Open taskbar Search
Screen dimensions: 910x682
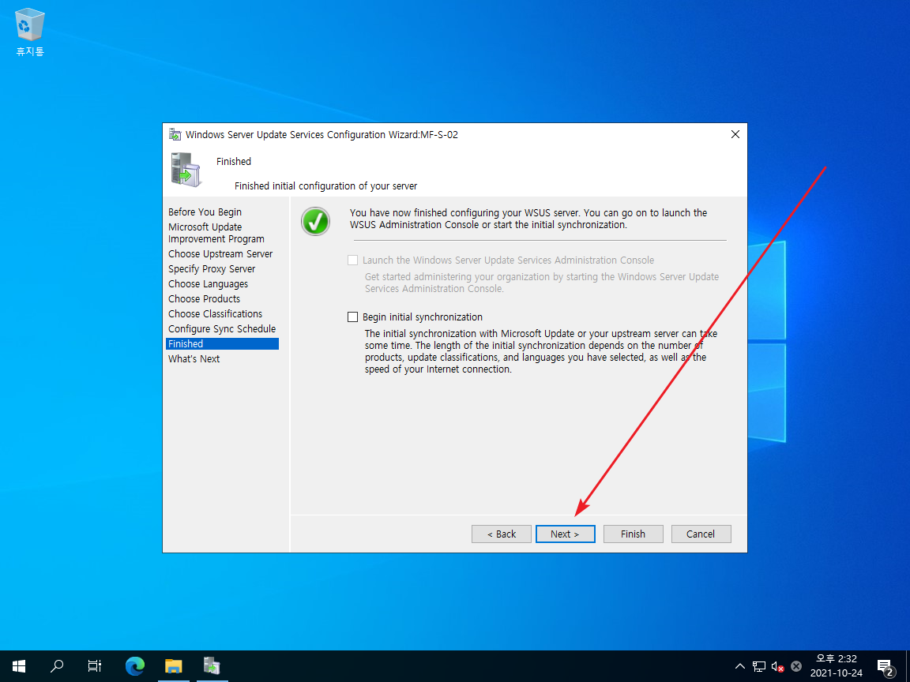tap(57, 665)
